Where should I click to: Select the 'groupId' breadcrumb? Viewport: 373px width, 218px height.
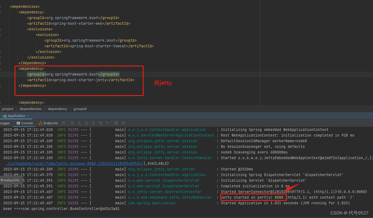[x=80, y=109]
